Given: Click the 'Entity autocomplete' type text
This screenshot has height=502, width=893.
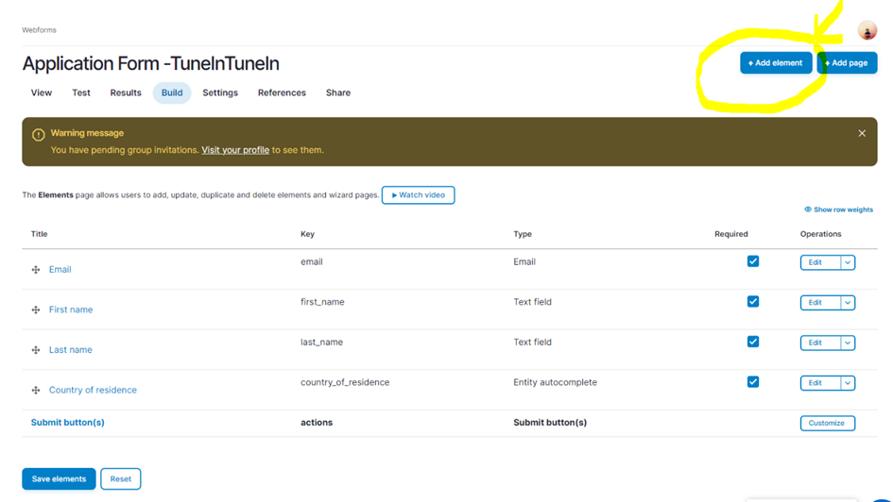Looking at the screenshot, I should coord(556,382).
